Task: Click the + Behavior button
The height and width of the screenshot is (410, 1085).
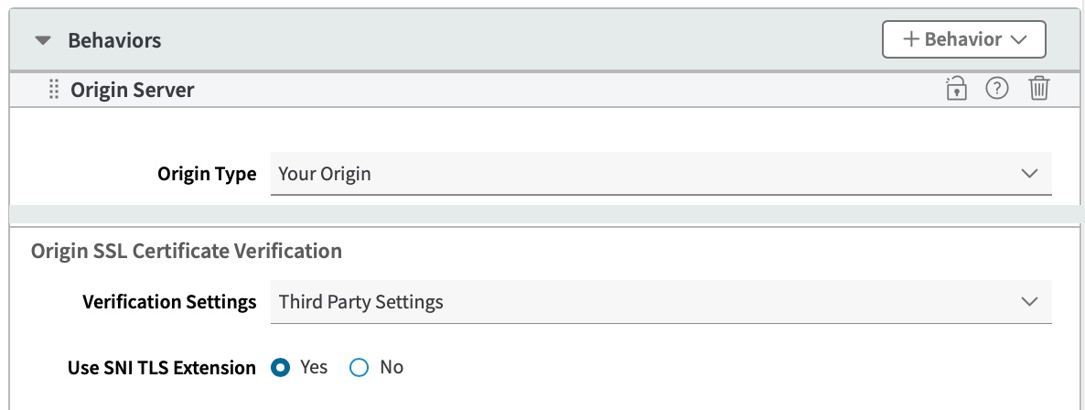Action: (951, 40)
